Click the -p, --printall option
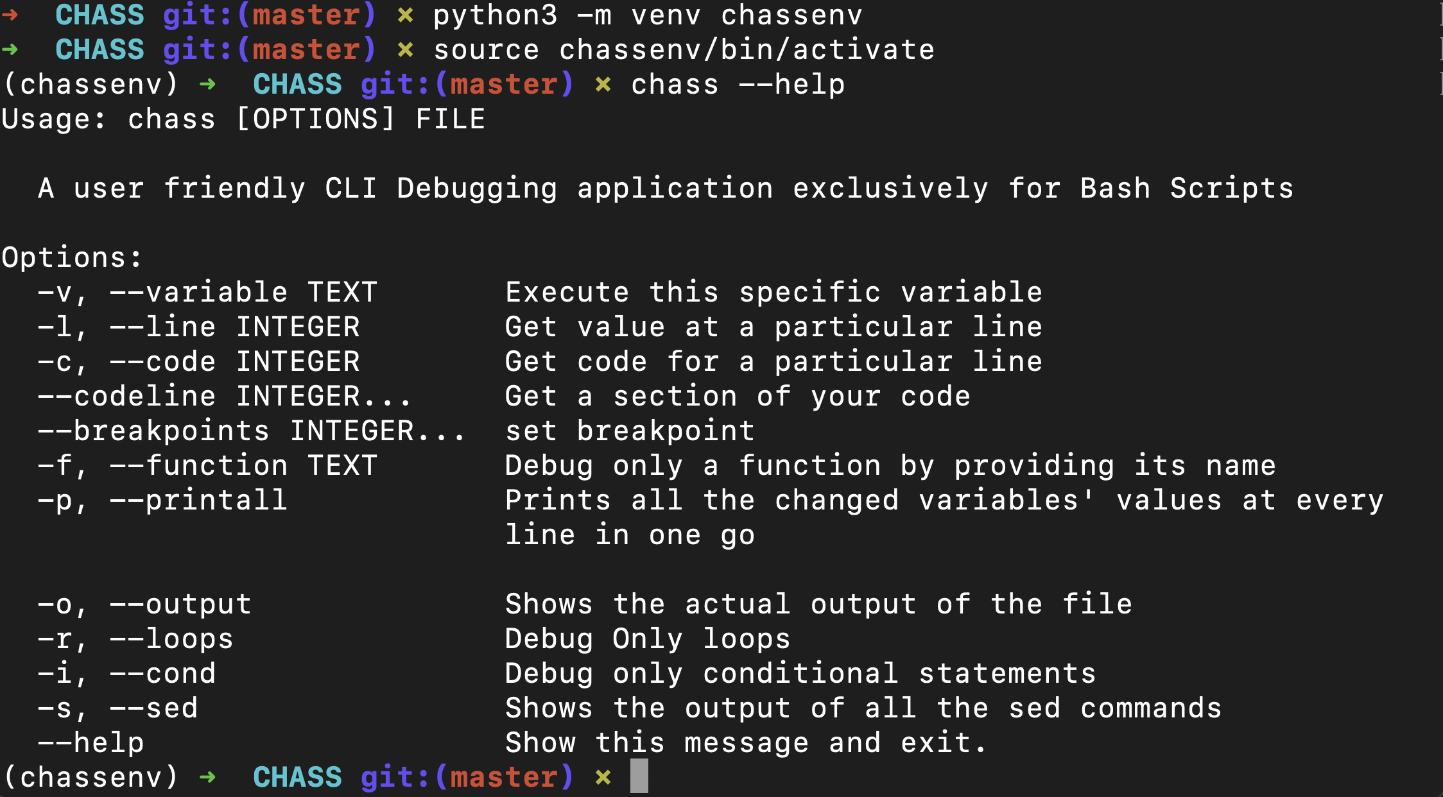This screenshot has width=1443, height=797. pos(162,501)
